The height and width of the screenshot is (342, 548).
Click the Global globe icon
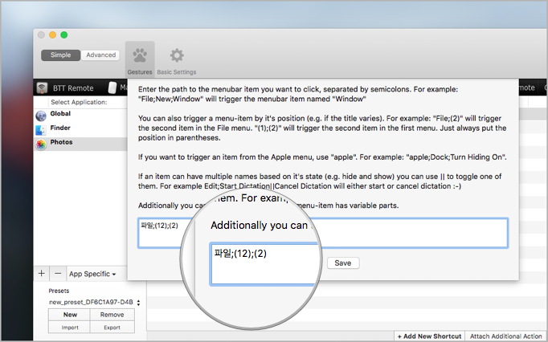coord(41,116)
